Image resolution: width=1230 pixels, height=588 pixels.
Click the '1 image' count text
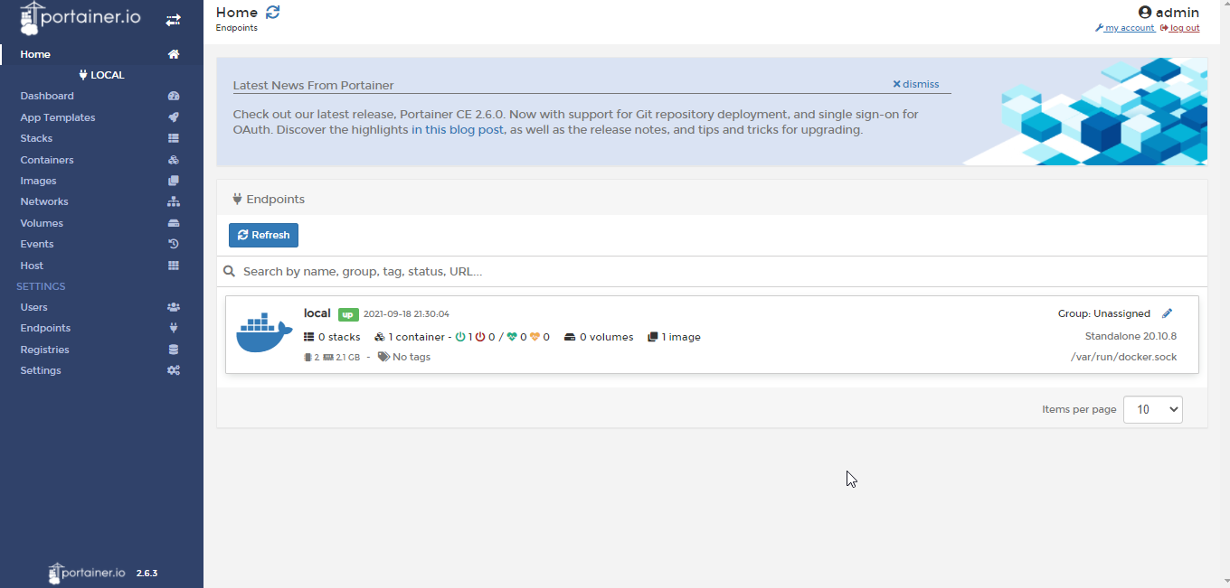point(681,337)
